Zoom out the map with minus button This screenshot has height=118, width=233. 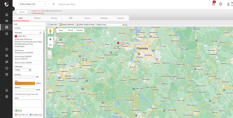tap(50, 45)
